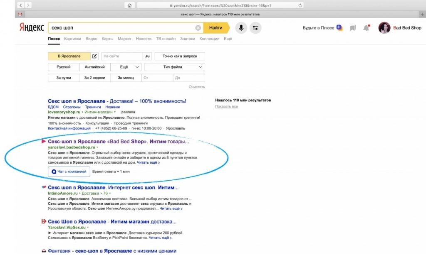Toggle the За месяц time filter
Viewport: 426px width, 255px height.
[126, 78]
